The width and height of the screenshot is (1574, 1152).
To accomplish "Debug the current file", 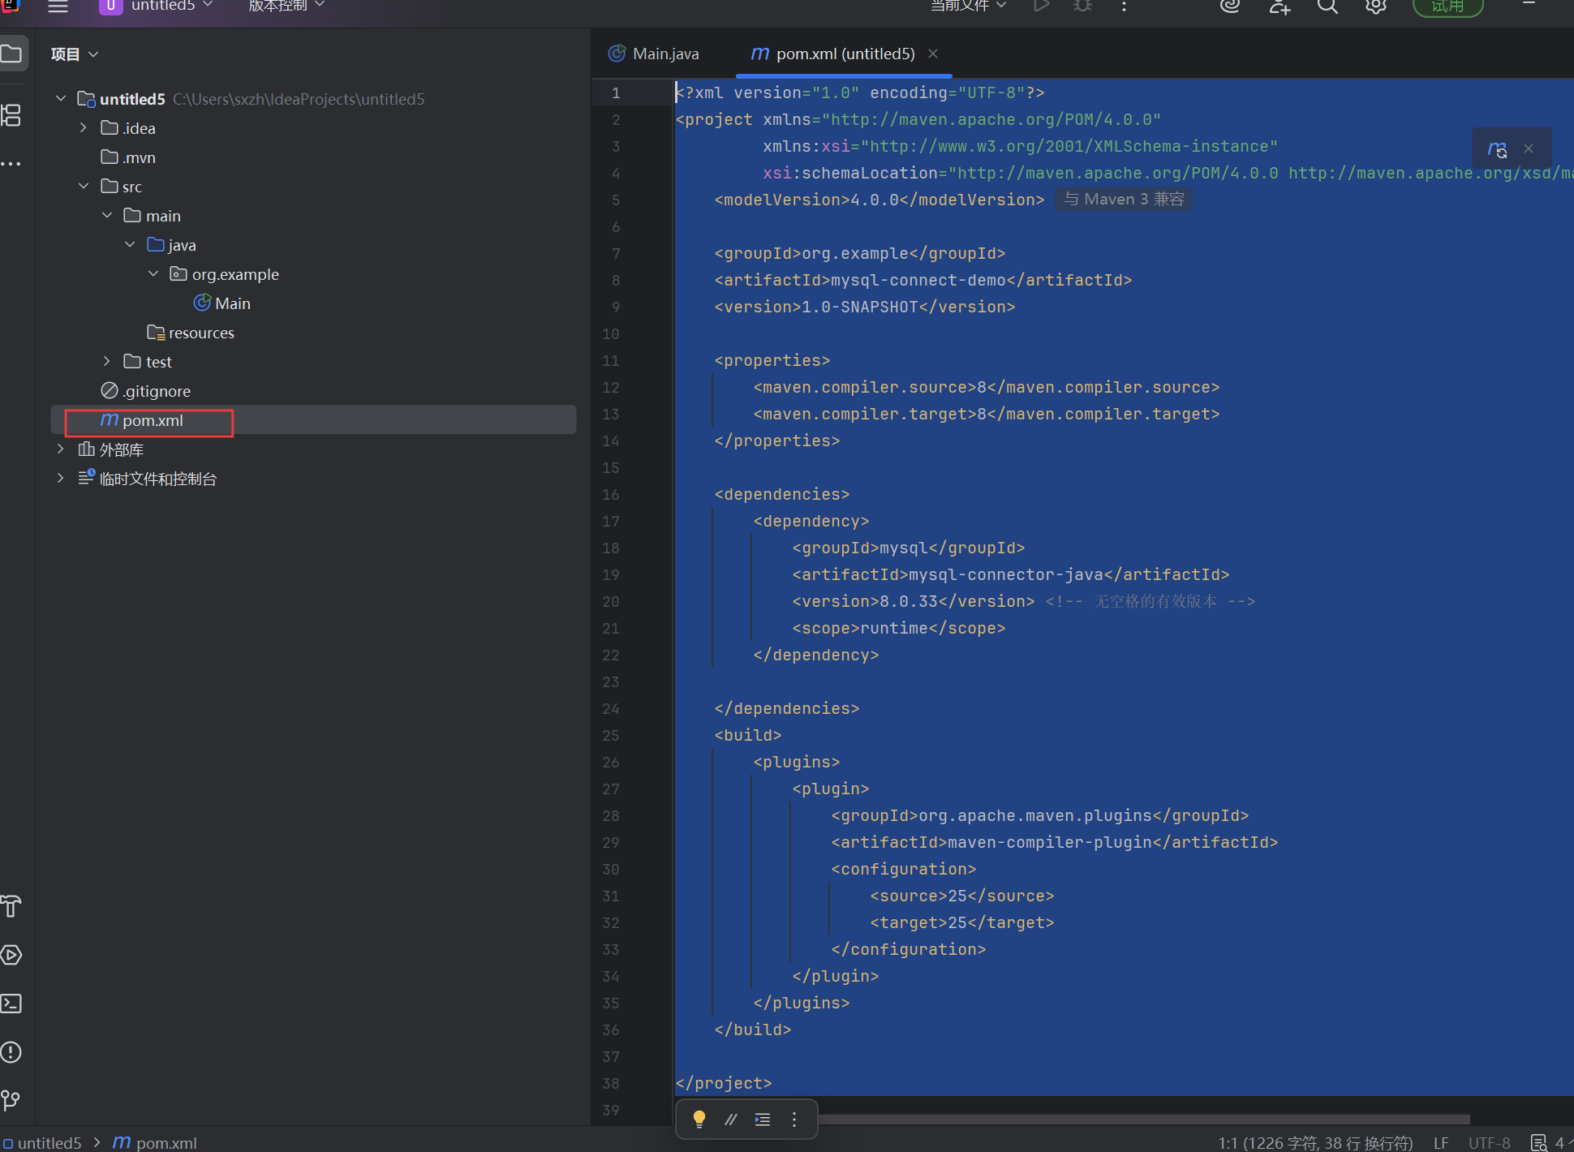I will 1083,6.
